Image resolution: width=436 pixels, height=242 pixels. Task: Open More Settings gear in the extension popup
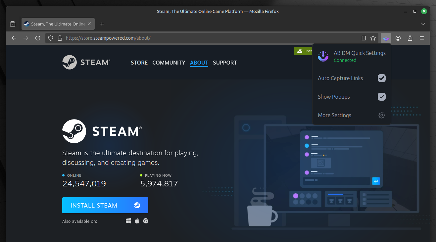point(381,115)
